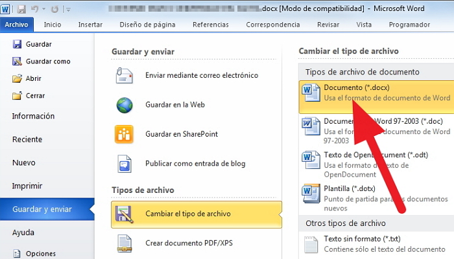Open the Diseño de página tab
This screenshot has width=454, height=259.
point(147,25)
